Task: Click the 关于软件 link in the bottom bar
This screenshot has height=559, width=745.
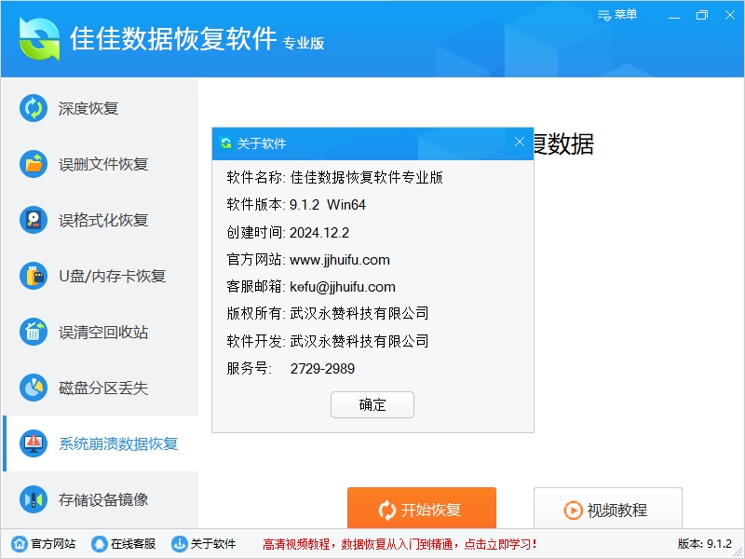Action: [x=213, y=543]
